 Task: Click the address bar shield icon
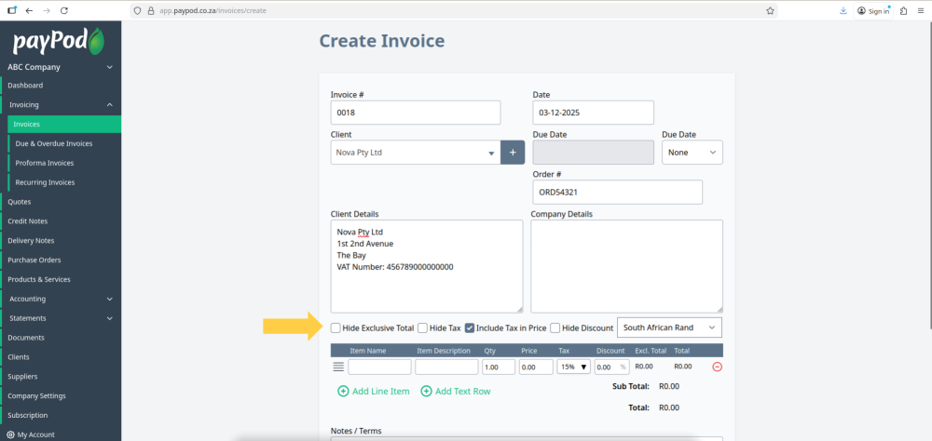137,10
